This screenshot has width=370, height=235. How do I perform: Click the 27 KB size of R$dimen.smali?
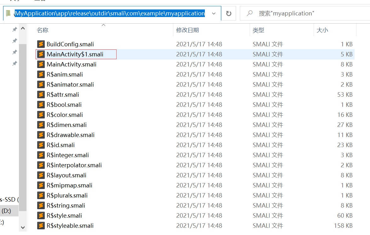(x=345, y=125)
